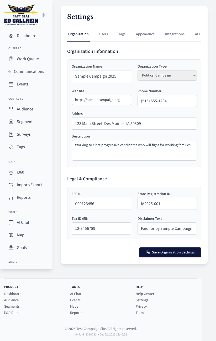The width and height of the screenshot is (216, 341).
Task: Open the Appearance tab
Action: [145, 34]
